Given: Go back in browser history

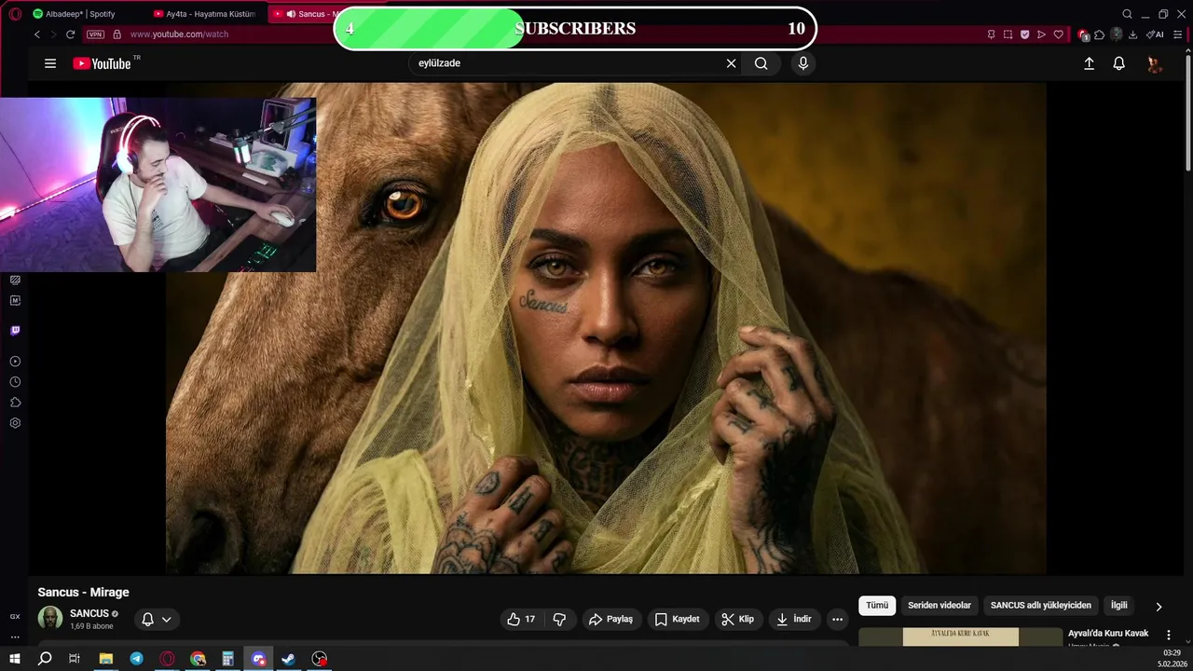Looking at the screenshot, I should 37,34.
